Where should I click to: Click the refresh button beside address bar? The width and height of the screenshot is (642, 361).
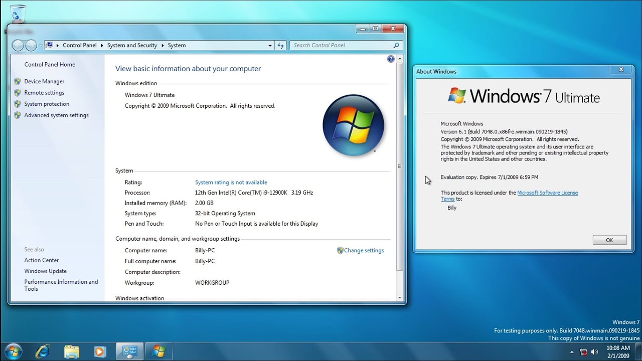[x=281, y=45]
